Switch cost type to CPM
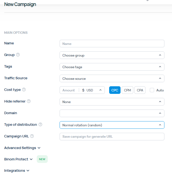This screenshot has height=175, width=172. [x=127, y=90]
